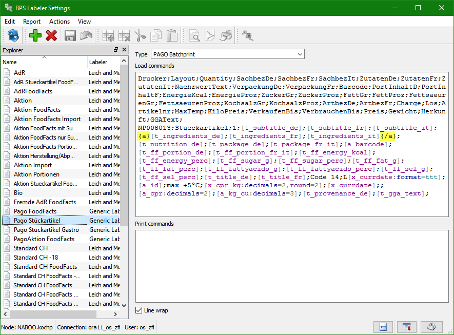The height and width of the screenshot is (335, 454).
Task: Click the blue double-arrow width button
Action: click(x=382, y=327)
